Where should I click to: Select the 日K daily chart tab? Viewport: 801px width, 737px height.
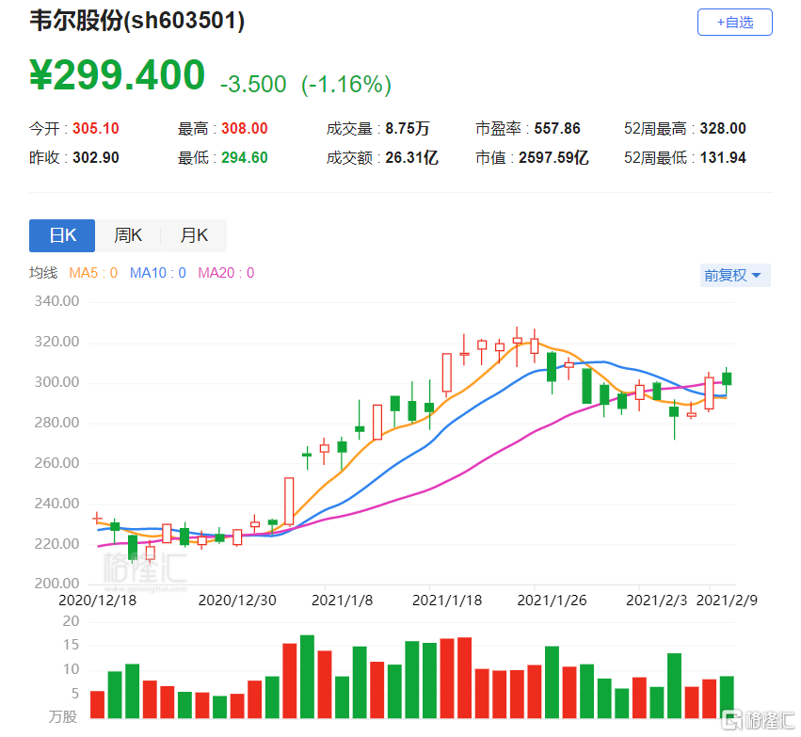pos(62,235)
